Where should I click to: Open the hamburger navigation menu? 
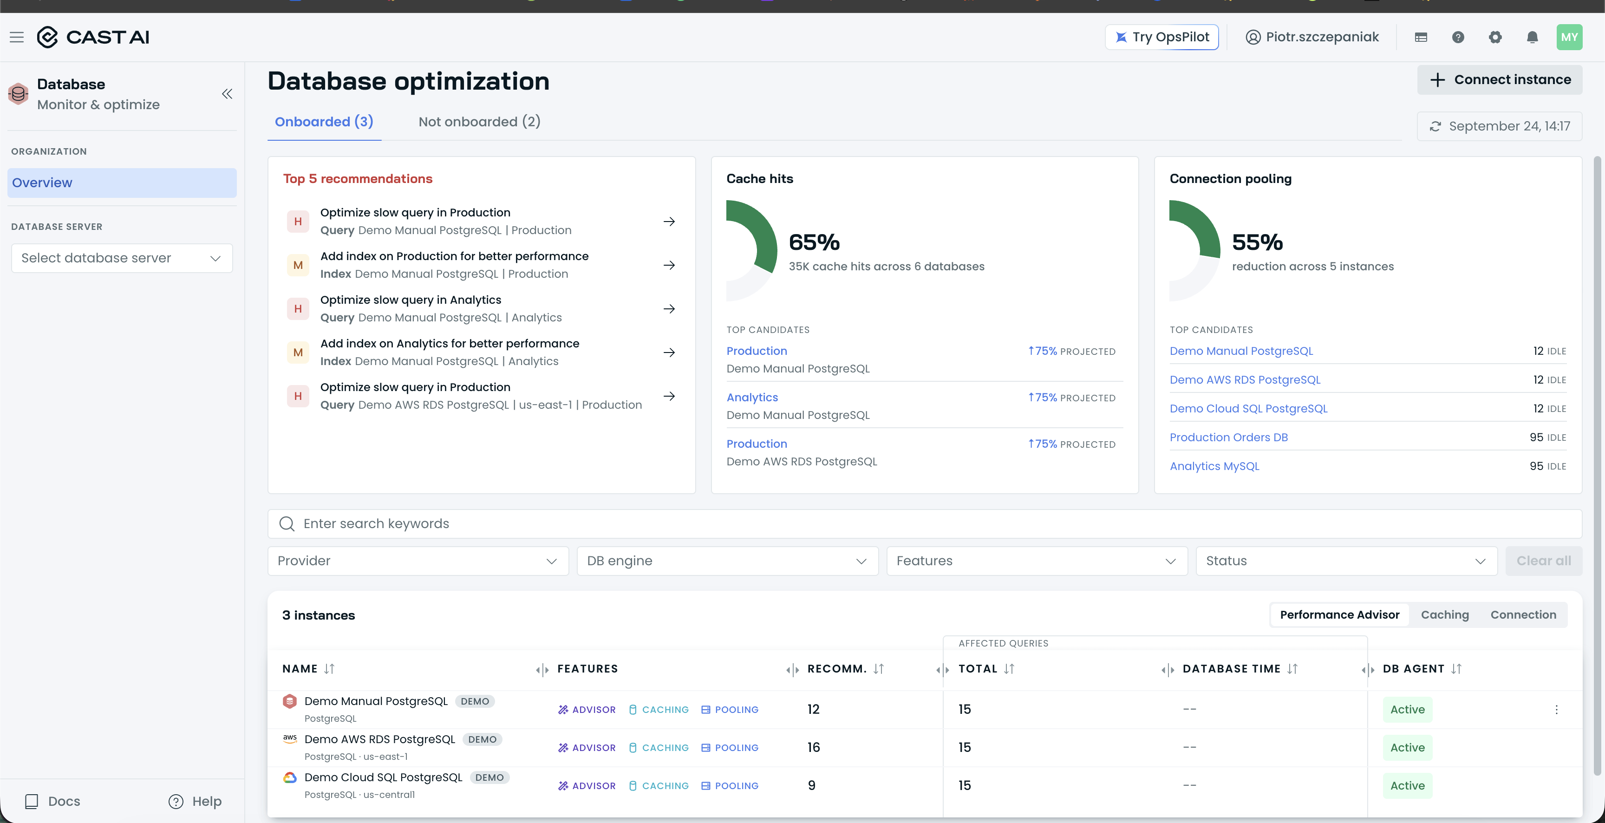click(17, 37)
